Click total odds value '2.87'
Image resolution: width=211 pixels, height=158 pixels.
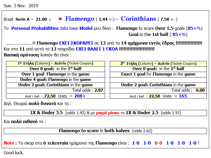pyautogui.click(x=99, y=90)
